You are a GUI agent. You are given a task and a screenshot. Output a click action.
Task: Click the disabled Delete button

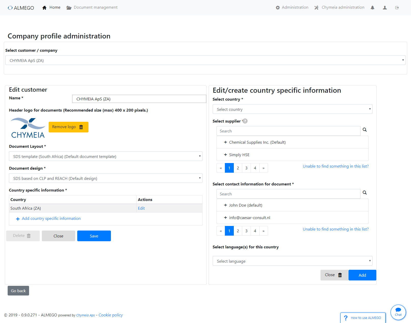coord(23,236)
